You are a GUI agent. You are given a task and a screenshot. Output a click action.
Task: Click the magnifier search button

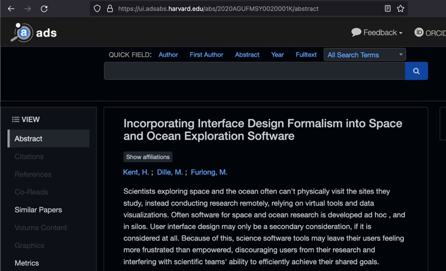(416, 71)
